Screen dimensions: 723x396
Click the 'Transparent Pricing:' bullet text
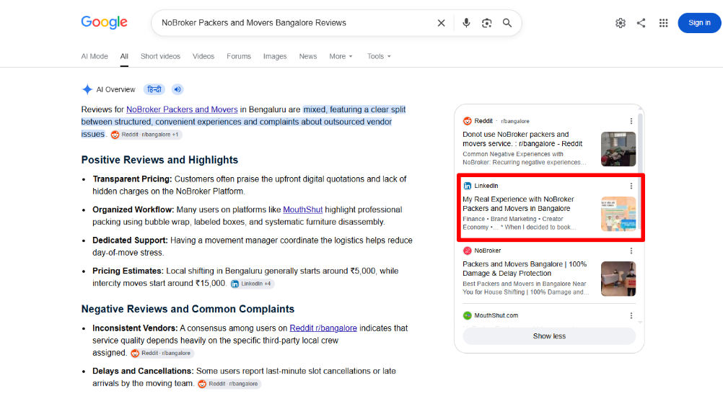tap(132, 179)
